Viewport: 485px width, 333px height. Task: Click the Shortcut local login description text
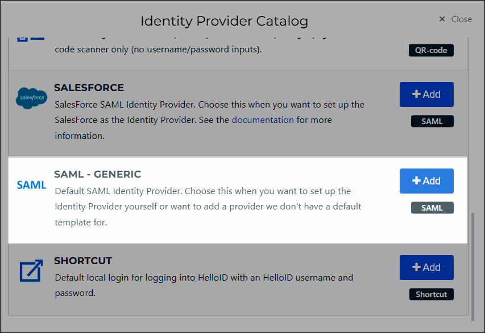204,285
